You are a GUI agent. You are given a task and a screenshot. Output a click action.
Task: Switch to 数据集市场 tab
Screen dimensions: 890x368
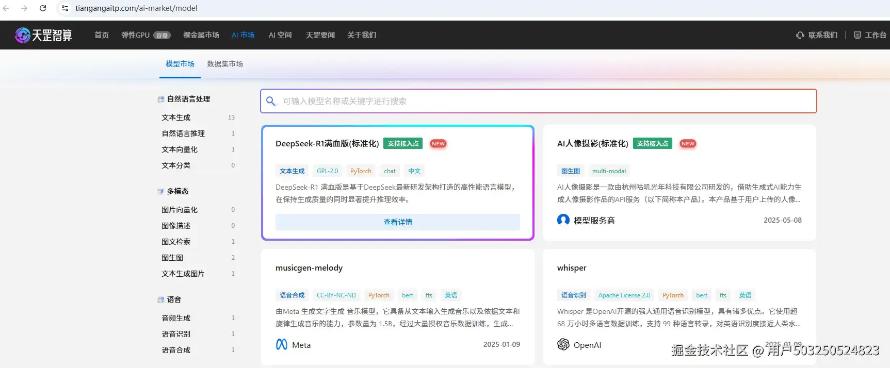(225, 64)
